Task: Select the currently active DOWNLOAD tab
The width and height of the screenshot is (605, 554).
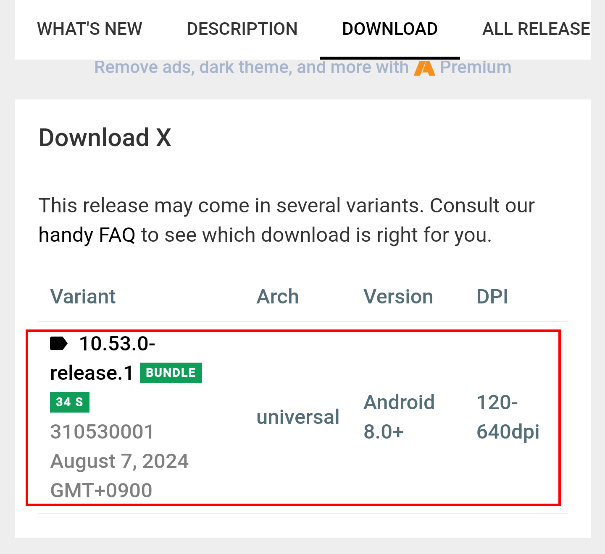Action: [390, 29]
